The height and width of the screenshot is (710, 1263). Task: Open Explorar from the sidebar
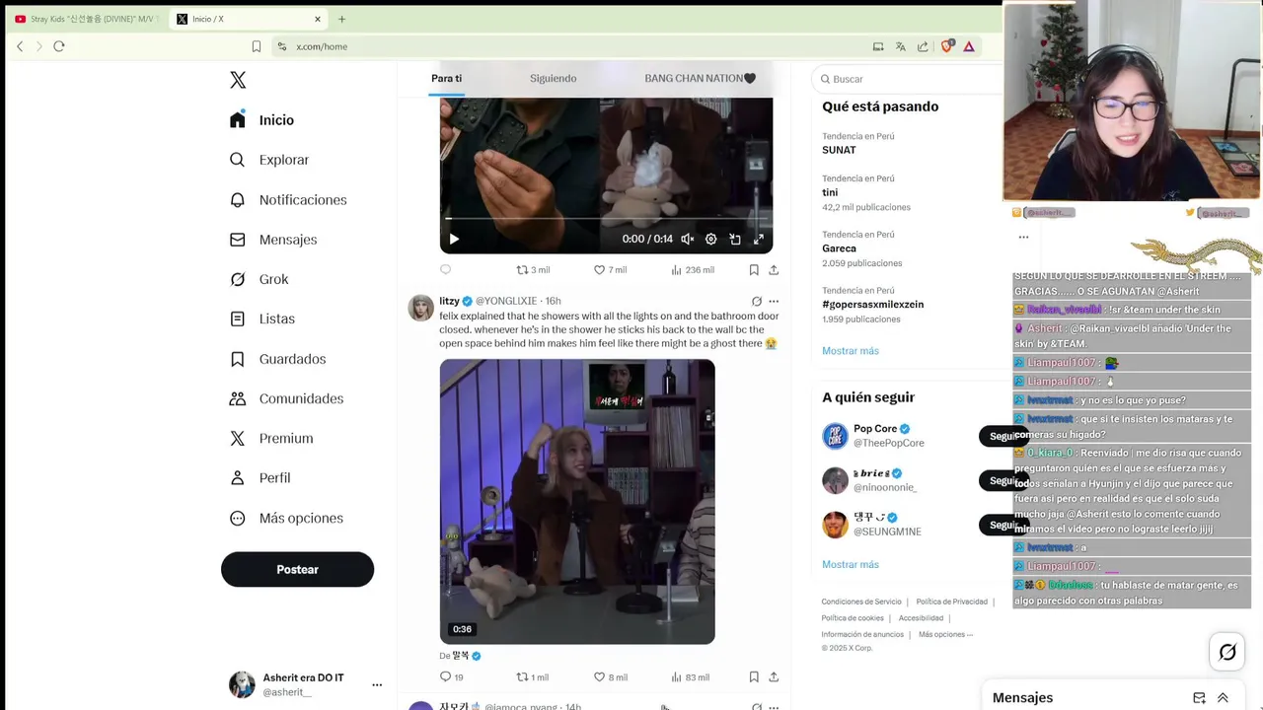[269, 160]
